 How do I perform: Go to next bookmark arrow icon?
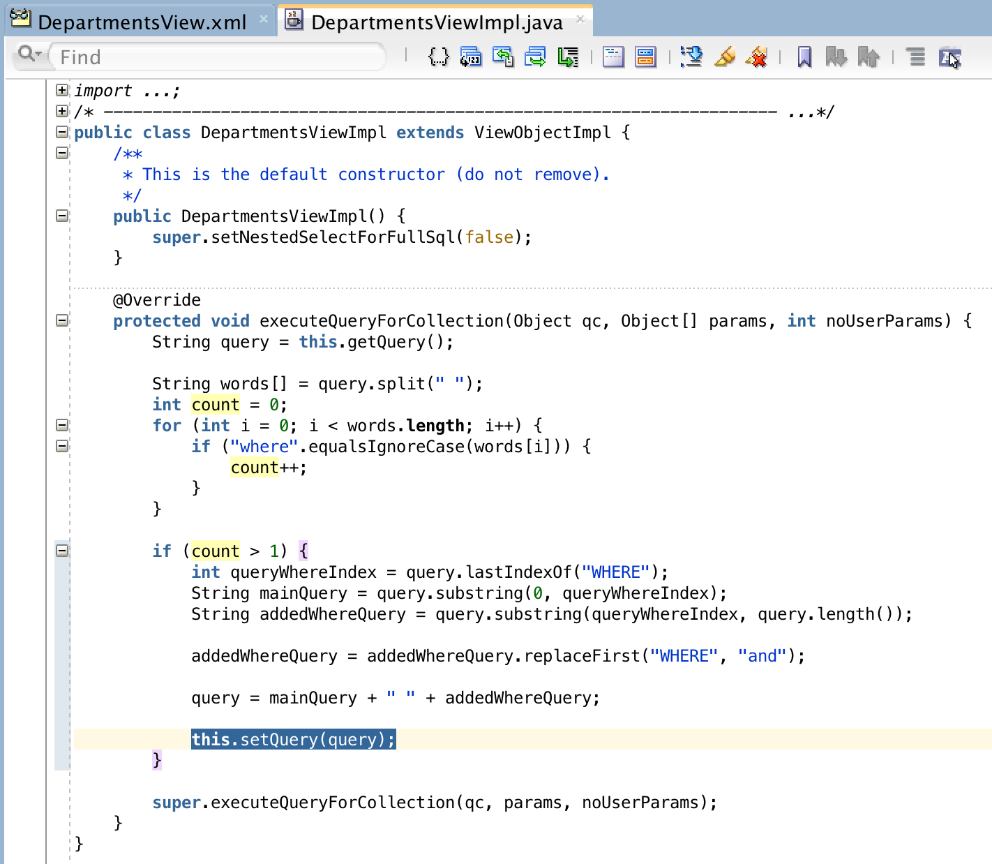tap(836, 57)
